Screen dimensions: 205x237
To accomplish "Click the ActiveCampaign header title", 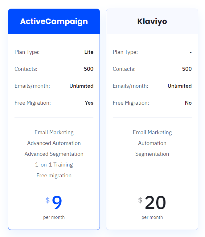I will [x=54, y=22].
